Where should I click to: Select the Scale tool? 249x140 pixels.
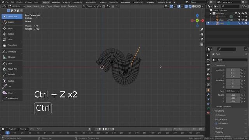point(12,40)
